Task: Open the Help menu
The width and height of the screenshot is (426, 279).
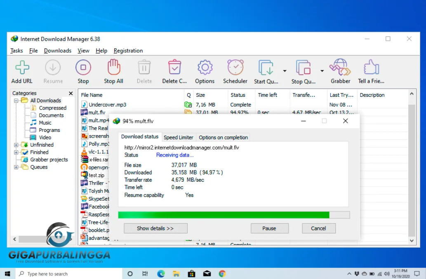Action: [101, 51]
